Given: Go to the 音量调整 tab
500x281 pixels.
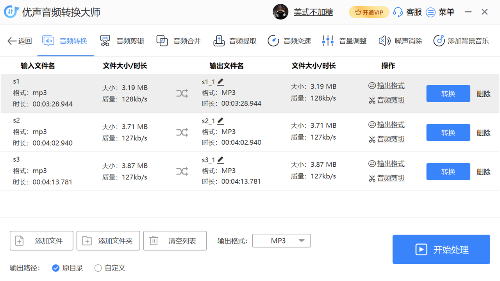Looking at the screenshot, I should click(345, 41).
